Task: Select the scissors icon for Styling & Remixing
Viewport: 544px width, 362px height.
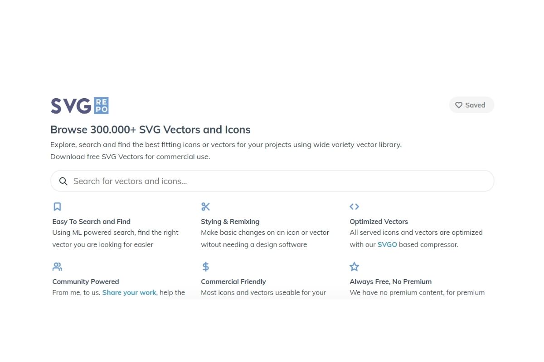Action: (206, 207)
